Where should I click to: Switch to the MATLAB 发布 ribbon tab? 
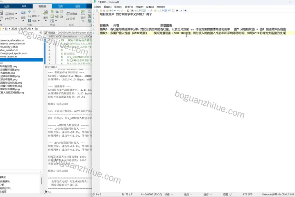pyautogui.click(x=61, y=6)
